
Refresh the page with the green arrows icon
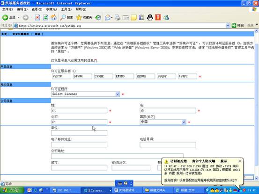(45, 17)
